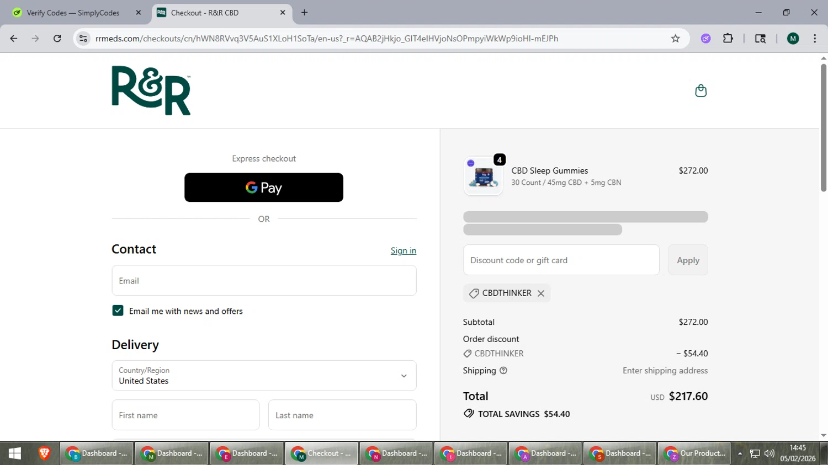Image resolution: width=828 pixels, height=465 pixels.
Task: Show hidden system tray icons
Action: (x=740, y=453)
